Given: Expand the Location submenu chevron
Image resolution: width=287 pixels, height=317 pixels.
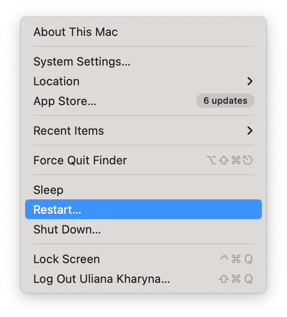Looking at the screenshot, I should coord(250,81).
